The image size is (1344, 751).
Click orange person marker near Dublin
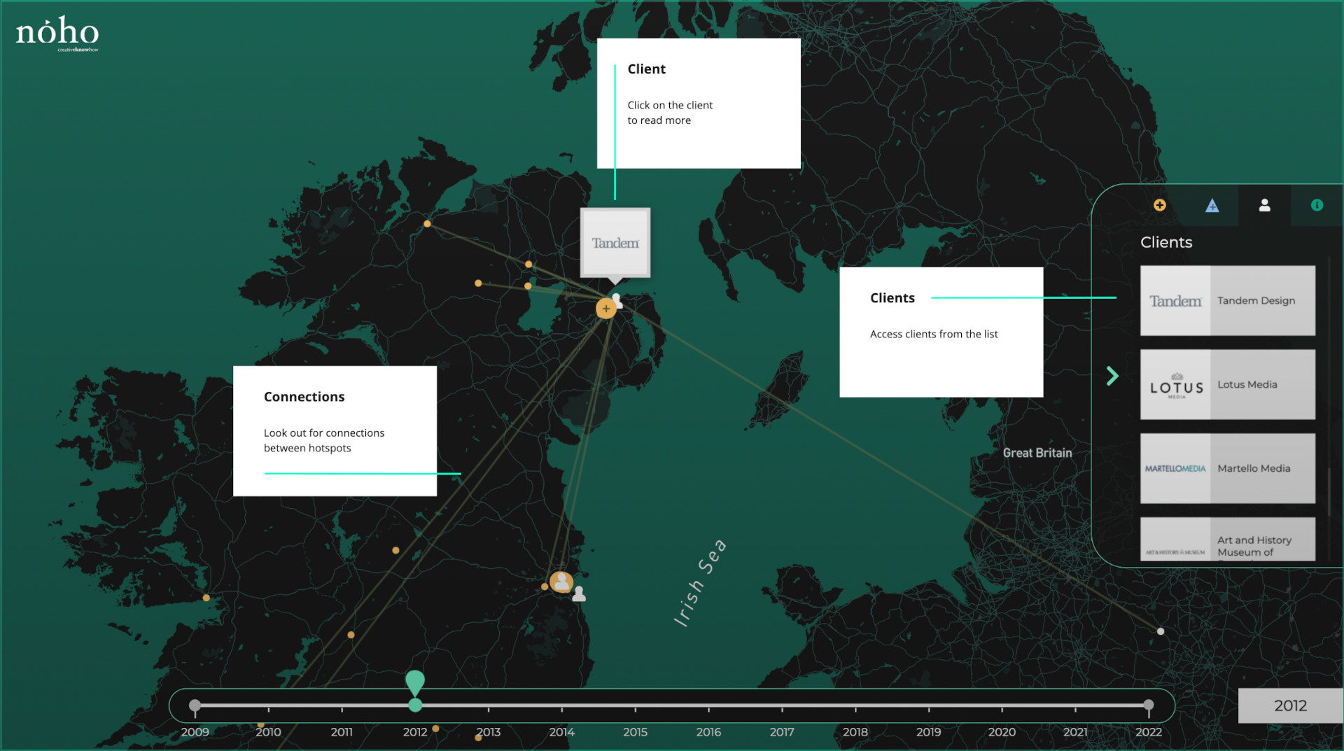[x=561, y=582]
